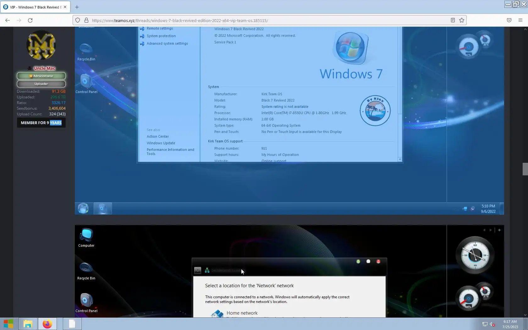
Task: Save page to Pocket
Action: pyautogui.click(x=509, y=20)
